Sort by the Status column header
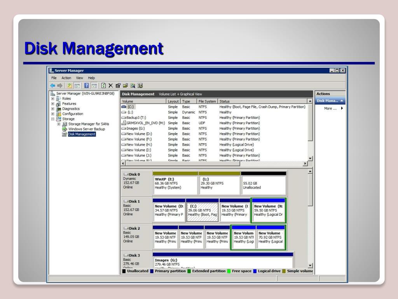The height and width of the screenshot is (299, 398). 262,101
